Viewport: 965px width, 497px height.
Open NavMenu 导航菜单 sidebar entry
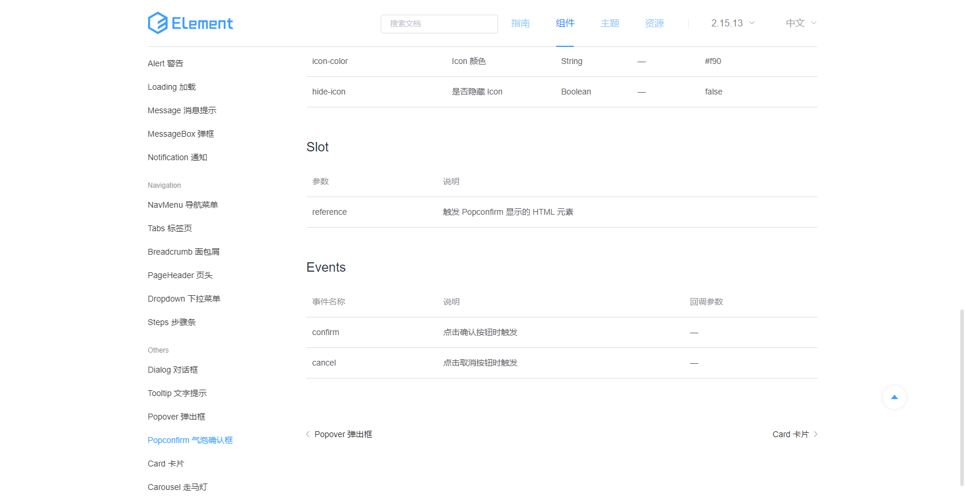pyautogui.click(x=183, y=205)
